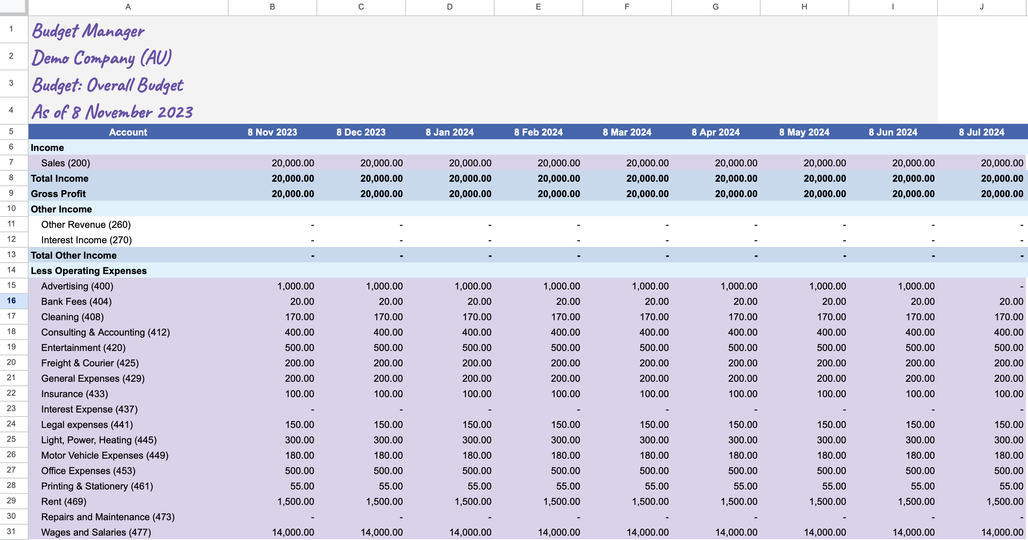Screen dimensions: 1028x540
Task: Click the 'Less Operating Expenses' cell
Action: click(128, 271)
